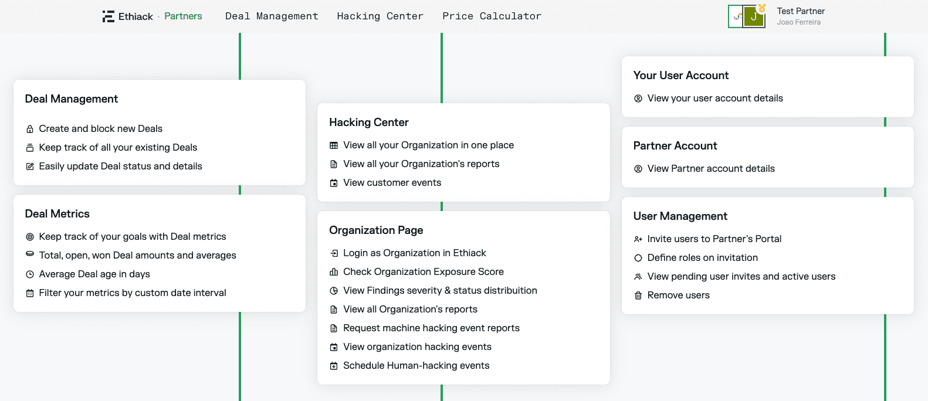The height and width of the screenshot is (401, 928).
Task: Click 'Filter your metrics by custom date interval' text
Action: pyautogui.click(x=133, y=293)
